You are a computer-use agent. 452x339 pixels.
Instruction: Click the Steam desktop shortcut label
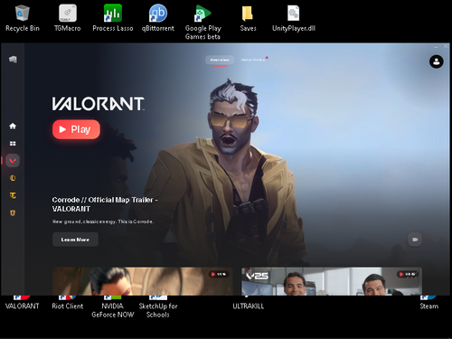pyautogui.click(x=429, y=306)
